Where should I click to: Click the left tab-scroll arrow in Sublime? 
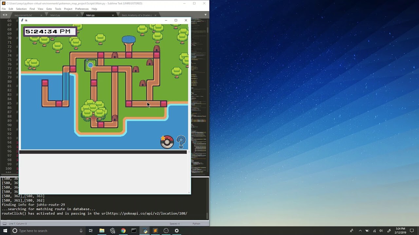3,15
